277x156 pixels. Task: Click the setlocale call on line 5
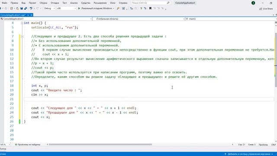55,27
